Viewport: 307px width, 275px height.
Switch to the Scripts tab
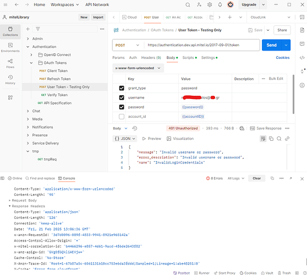coord(189,58)
